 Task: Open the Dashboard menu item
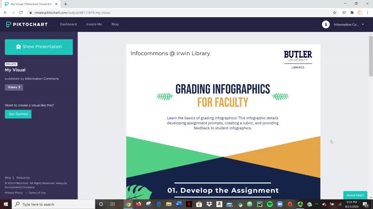(68, 24)
